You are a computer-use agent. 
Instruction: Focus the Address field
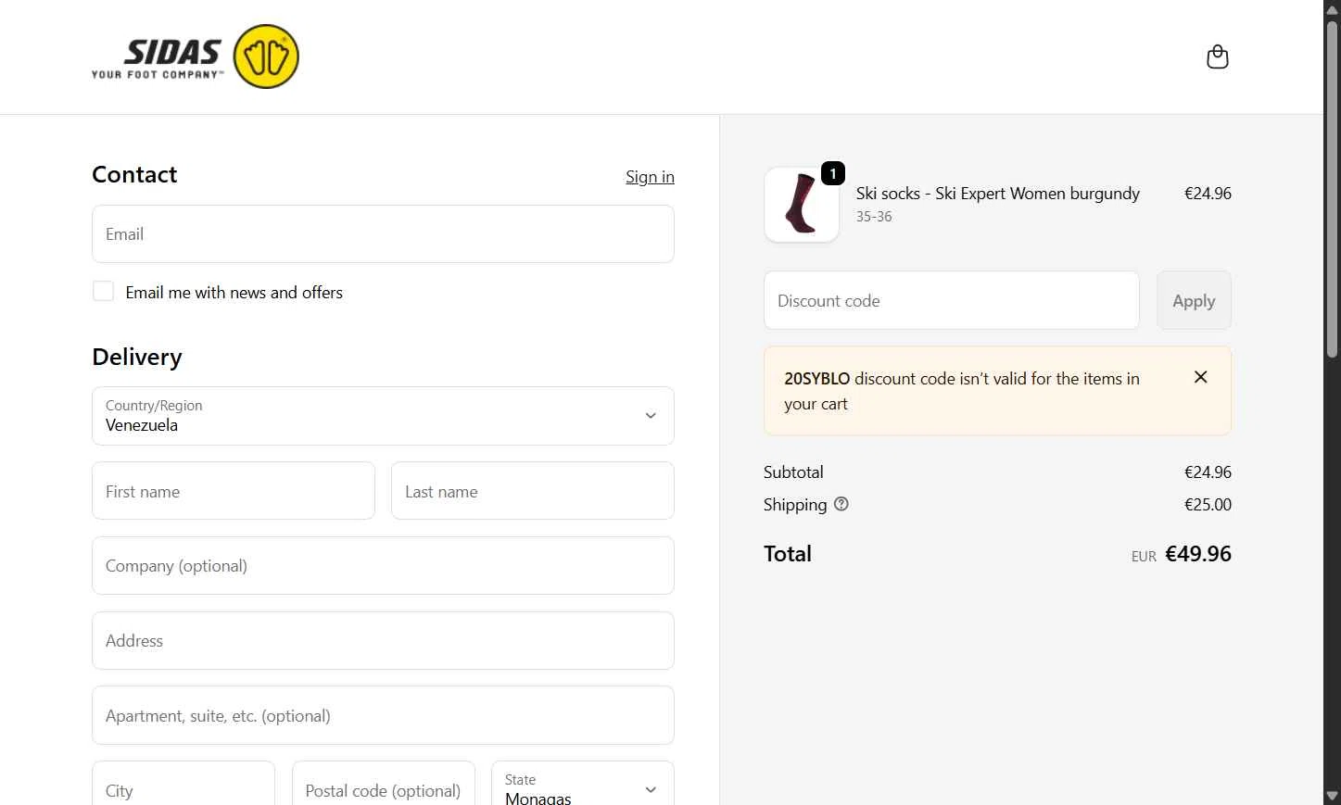(383, 641)
